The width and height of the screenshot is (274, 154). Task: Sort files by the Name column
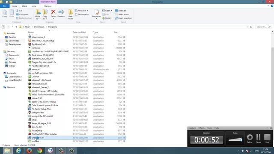[x=31, y=33]
